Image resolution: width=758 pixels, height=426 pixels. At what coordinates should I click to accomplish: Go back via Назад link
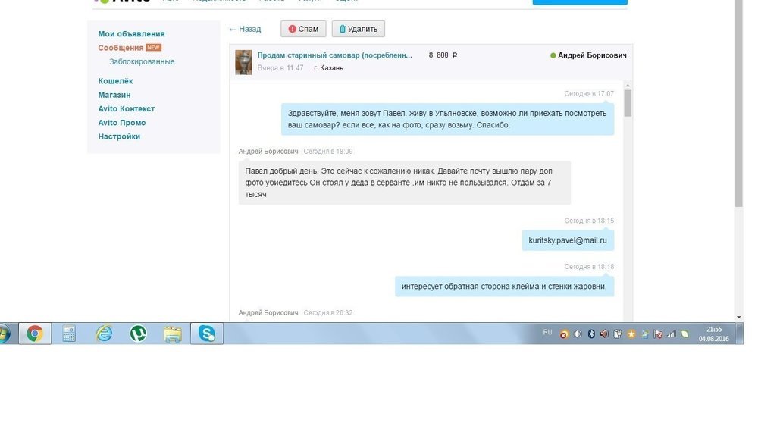245,29
